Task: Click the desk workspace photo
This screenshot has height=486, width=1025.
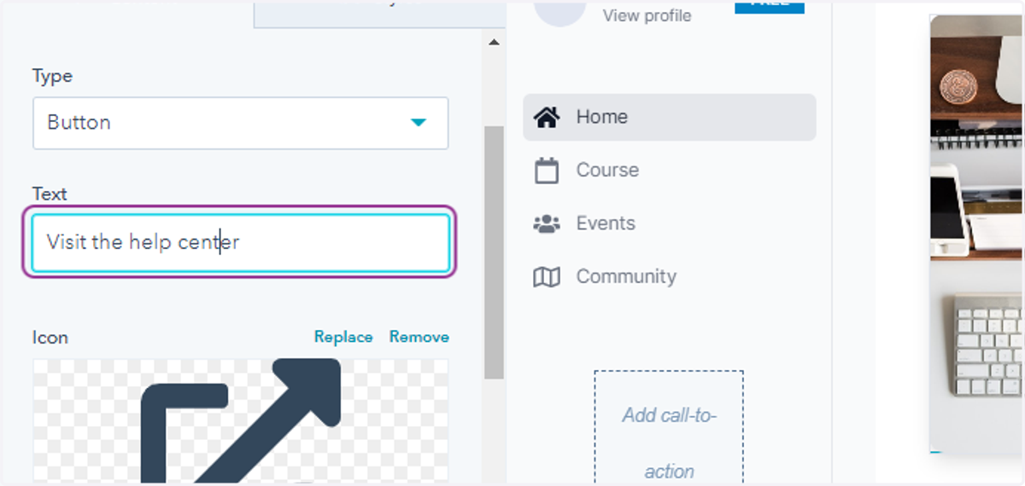Action: point(975,234)
